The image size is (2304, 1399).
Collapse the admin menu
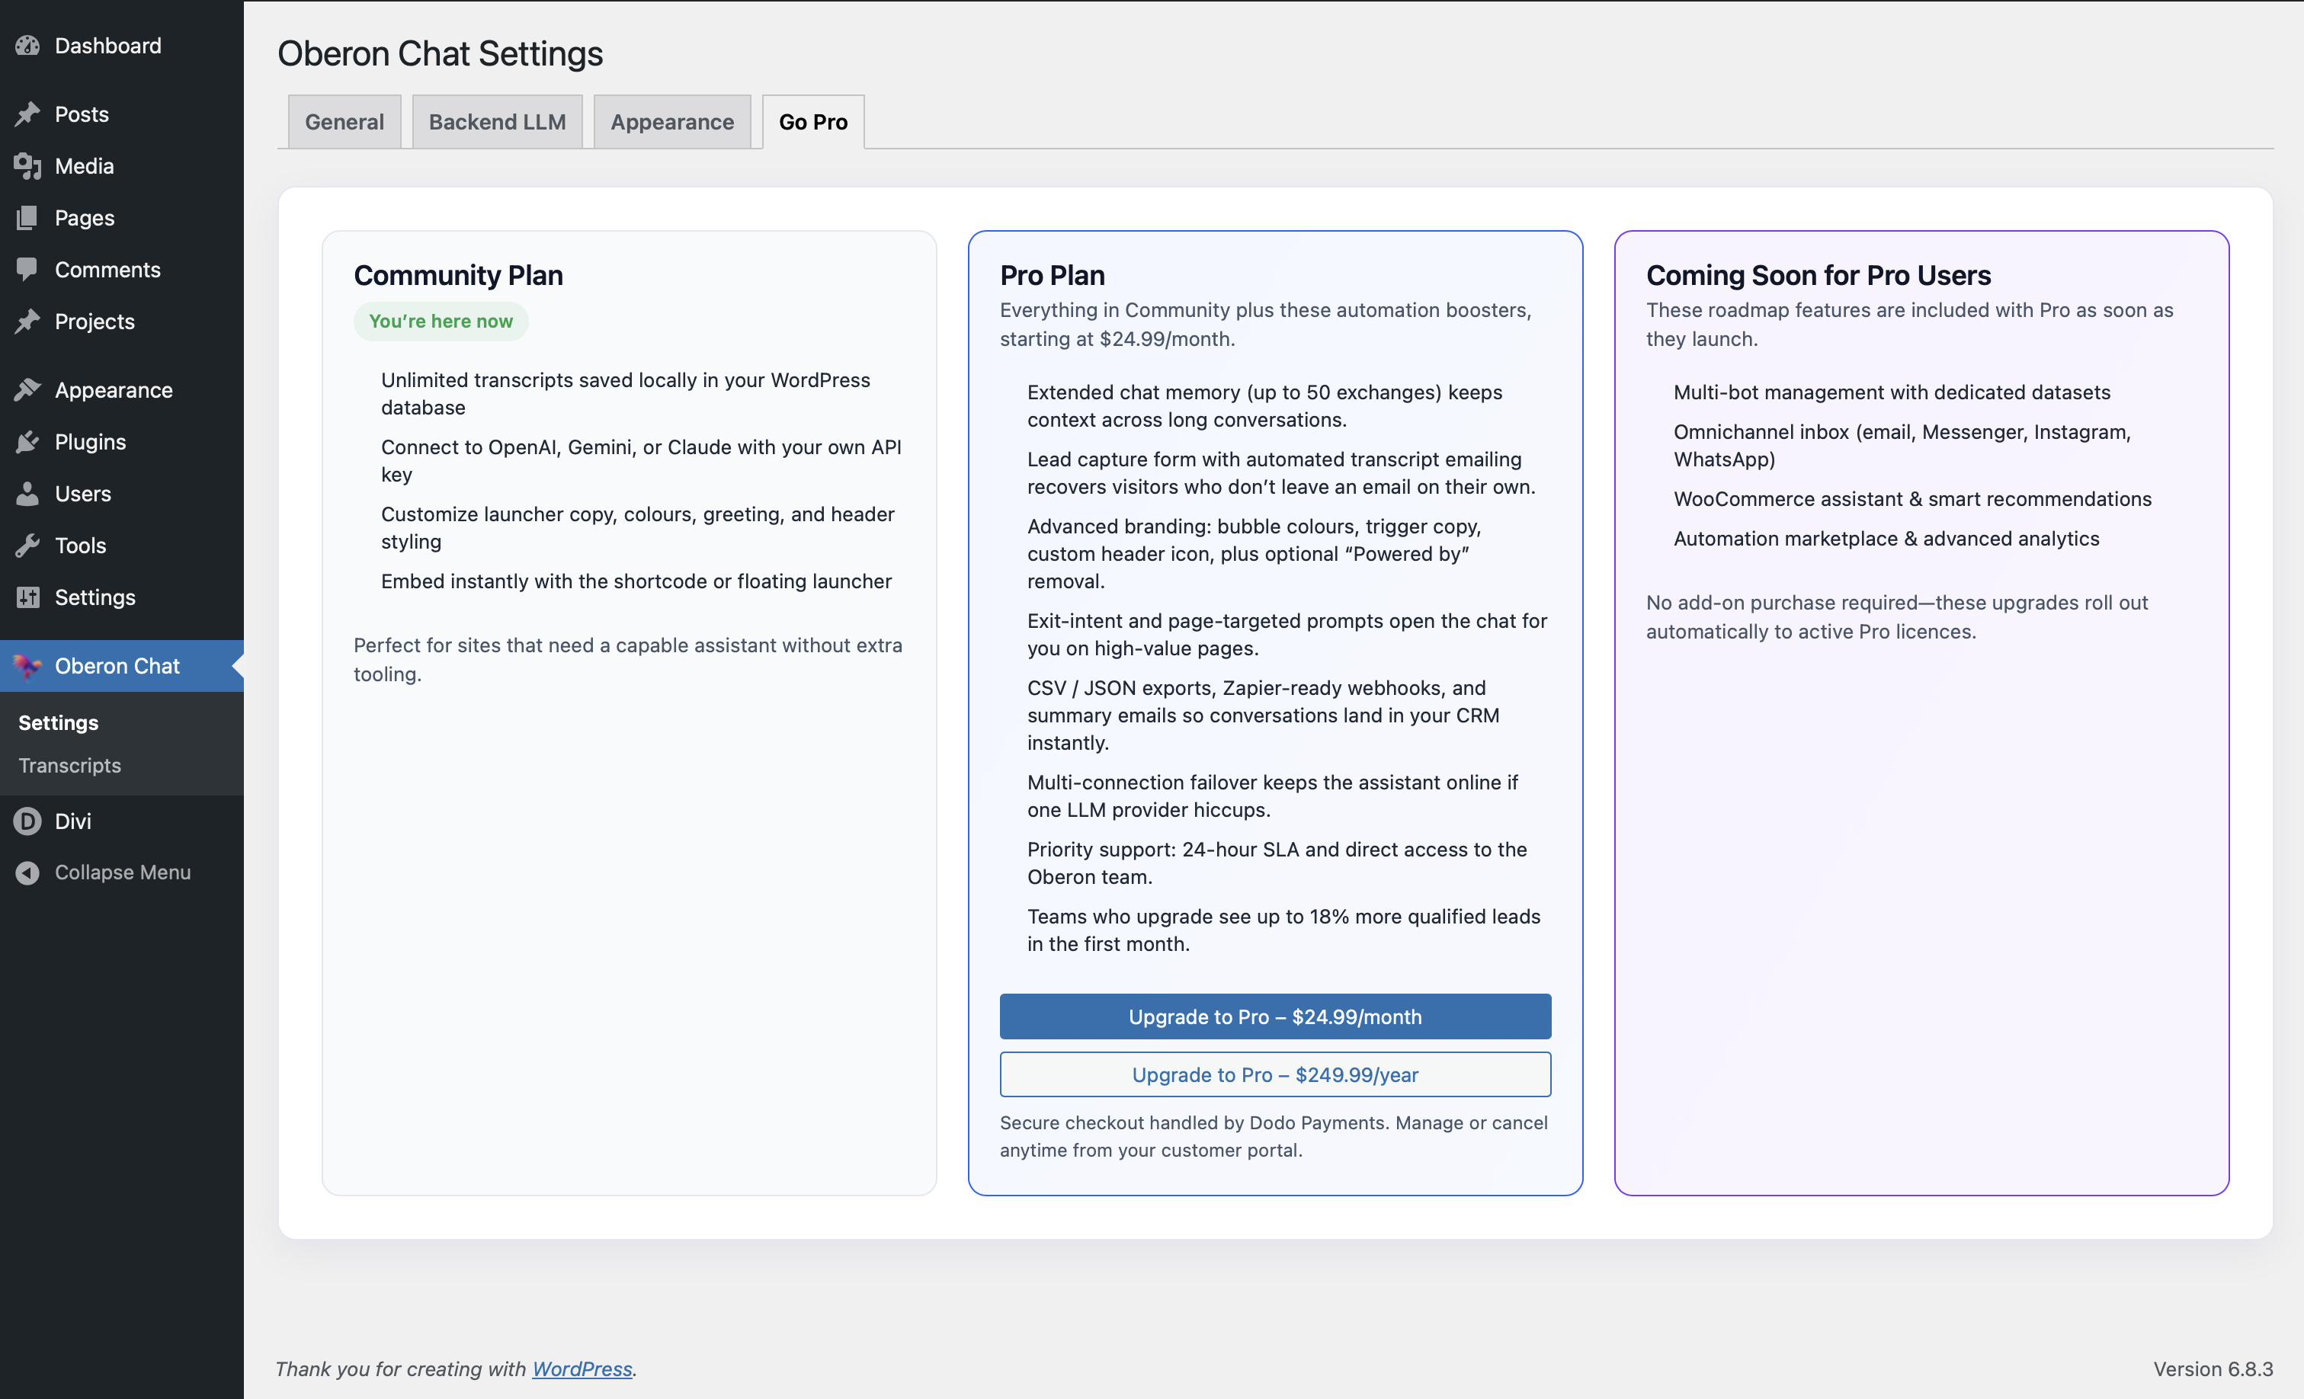27,872
